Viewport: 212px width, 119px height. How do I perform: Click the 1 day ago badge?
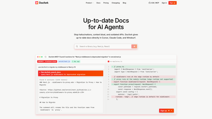point(76,61)
